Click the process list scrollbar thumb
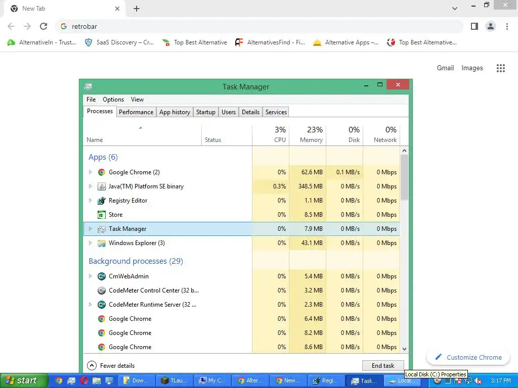 (404, 177)
